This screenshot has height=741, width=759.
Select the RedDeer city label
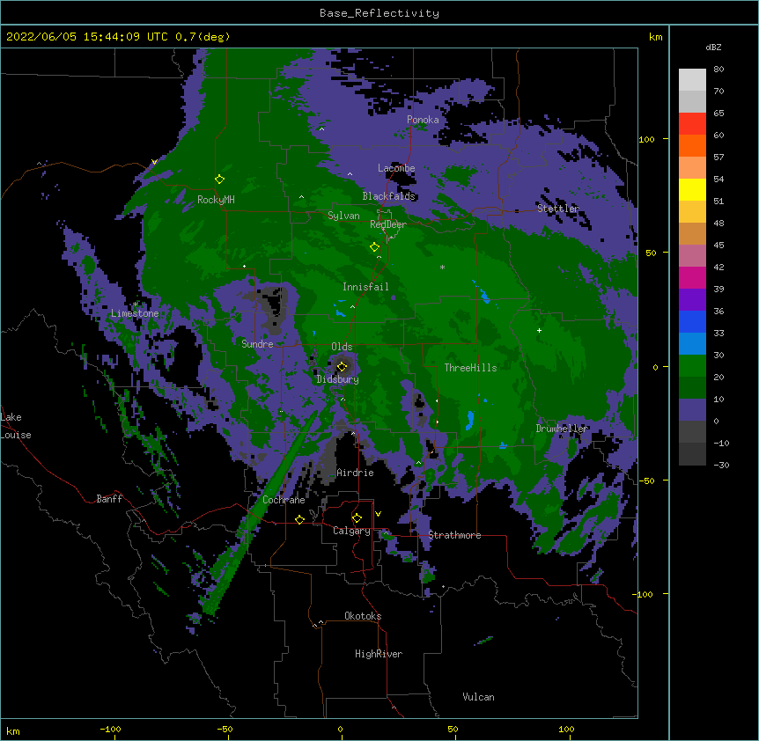pos(388,224)
